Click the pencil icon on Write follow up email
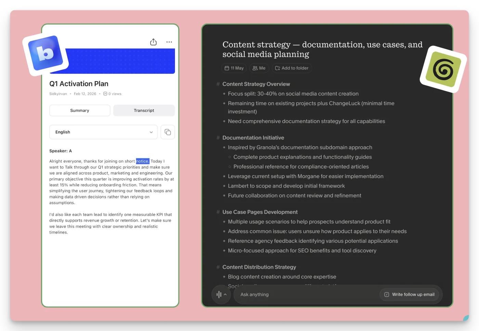479x331 pixels. click(387, 294)
